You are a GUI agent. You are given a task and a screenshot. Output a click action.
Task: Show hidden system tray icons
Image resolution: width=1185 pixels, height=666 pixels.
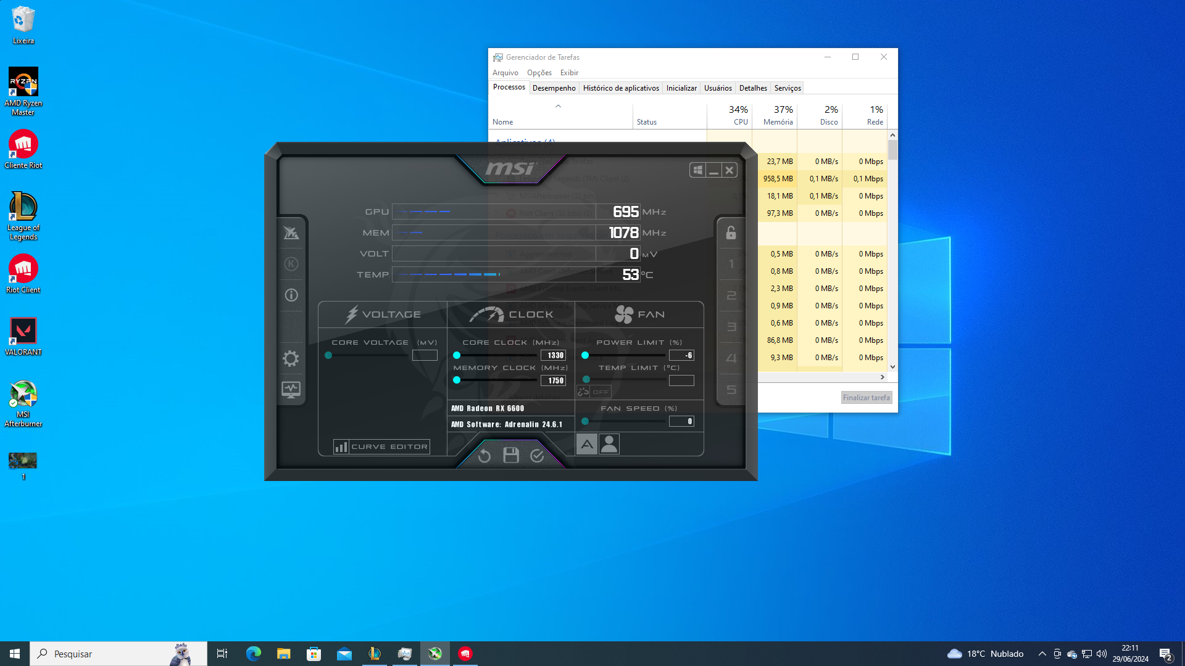pos(1042,654)
